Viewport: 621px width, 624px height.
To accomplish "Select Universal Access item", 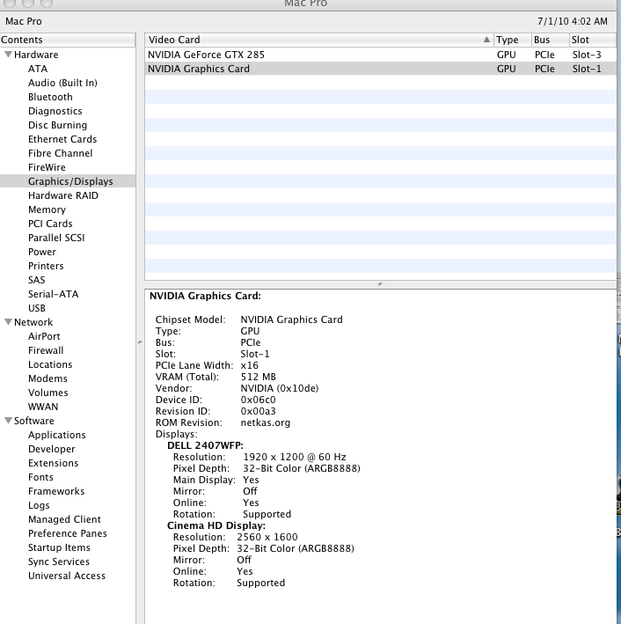I will pos(67,576).
